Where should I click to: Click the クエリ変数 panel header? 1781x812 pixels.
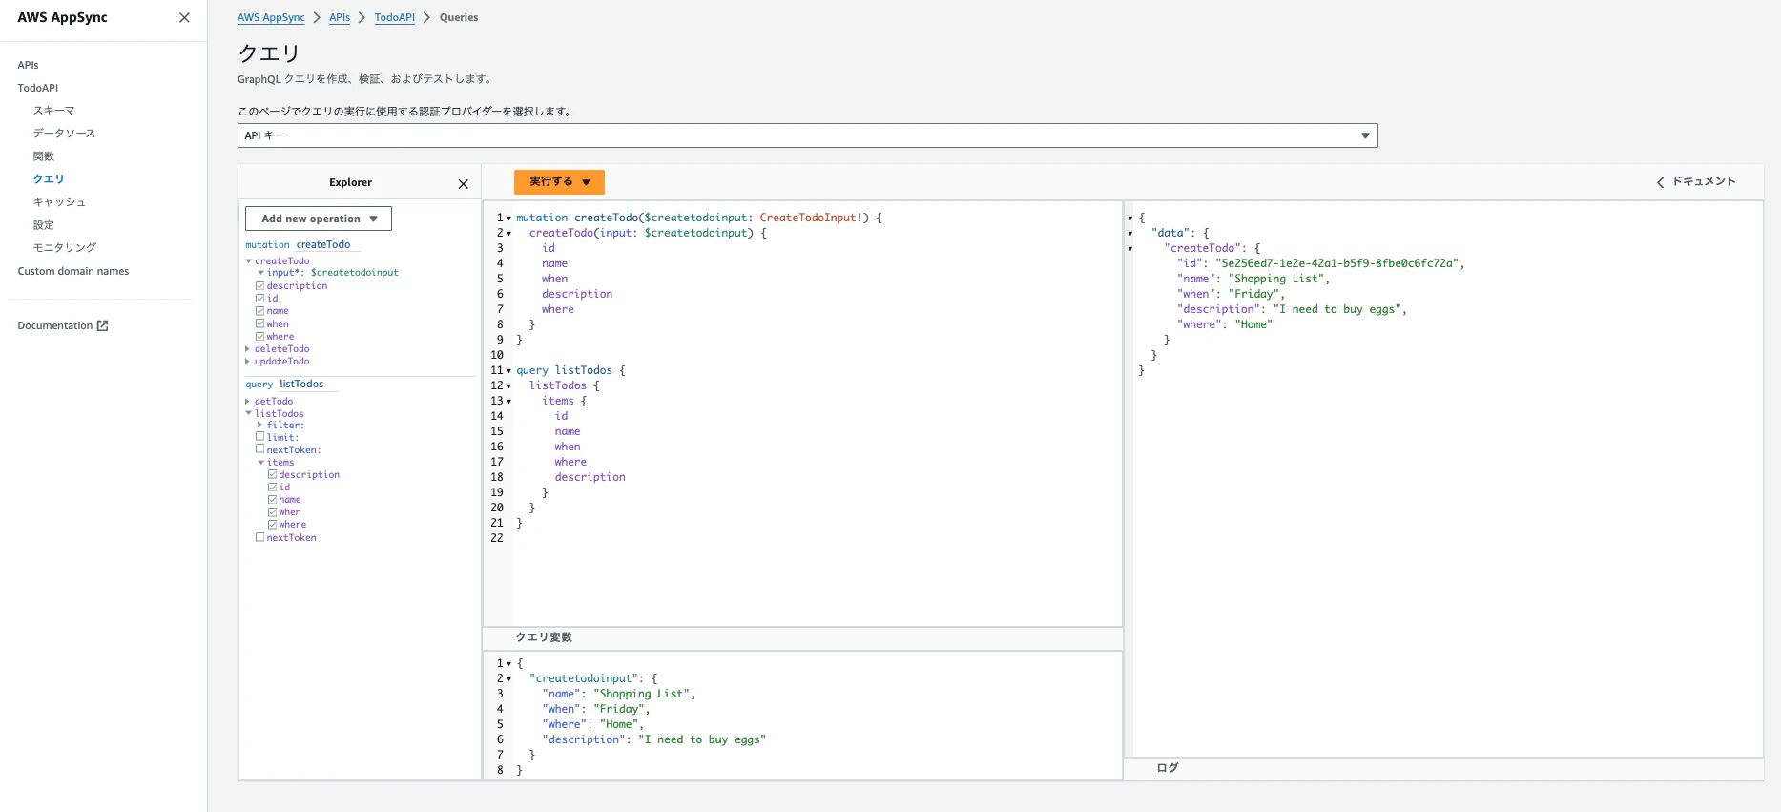tap(802, 637)
